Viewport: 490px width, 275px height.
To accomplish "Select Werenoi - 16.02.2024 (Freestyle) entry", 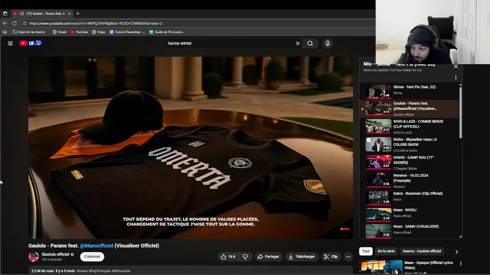I will point(410,181).
